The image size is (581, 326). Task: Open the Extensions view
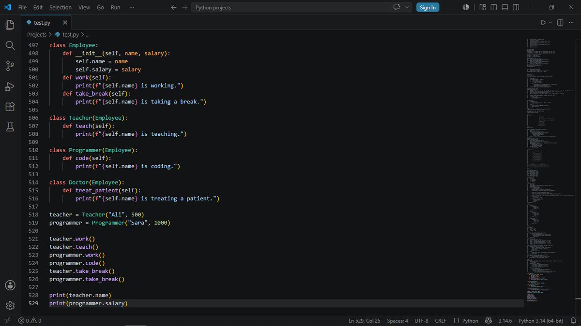(10, 107)
